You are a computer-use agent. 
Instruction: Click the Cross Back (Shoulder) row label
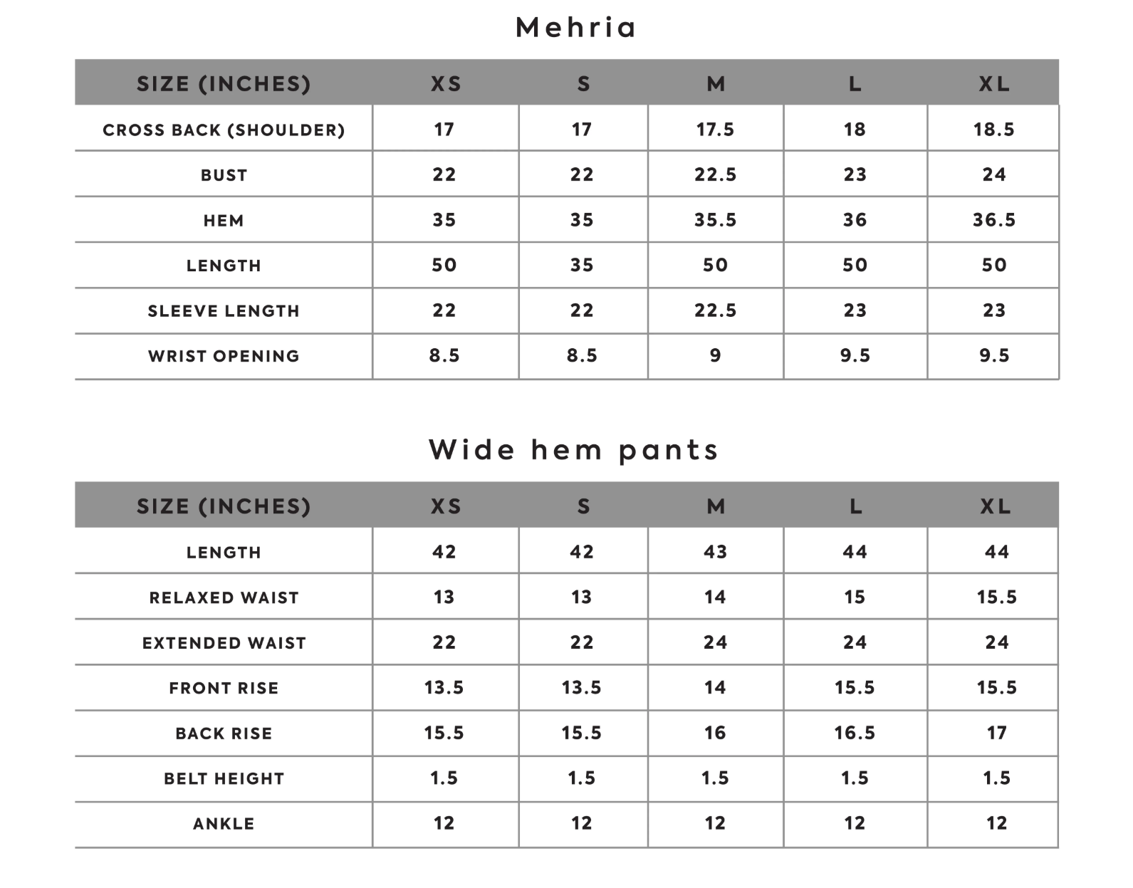click(x=224, y=130)
